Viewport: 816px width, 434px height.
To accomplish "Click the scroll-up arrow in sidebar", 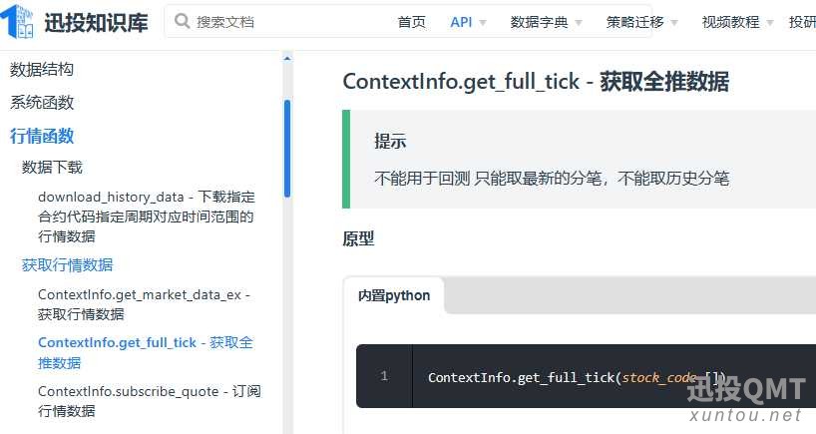I will 287,59.
